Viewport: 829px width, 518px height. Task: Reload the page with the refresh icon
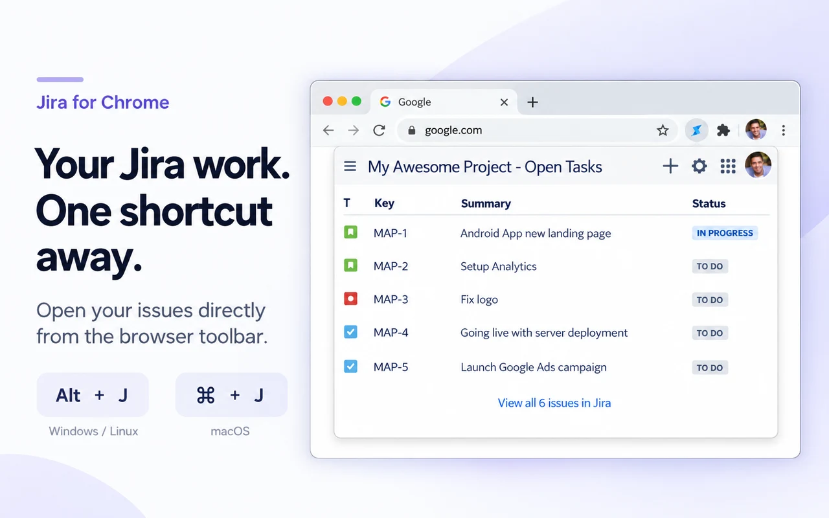click(380, 130)
